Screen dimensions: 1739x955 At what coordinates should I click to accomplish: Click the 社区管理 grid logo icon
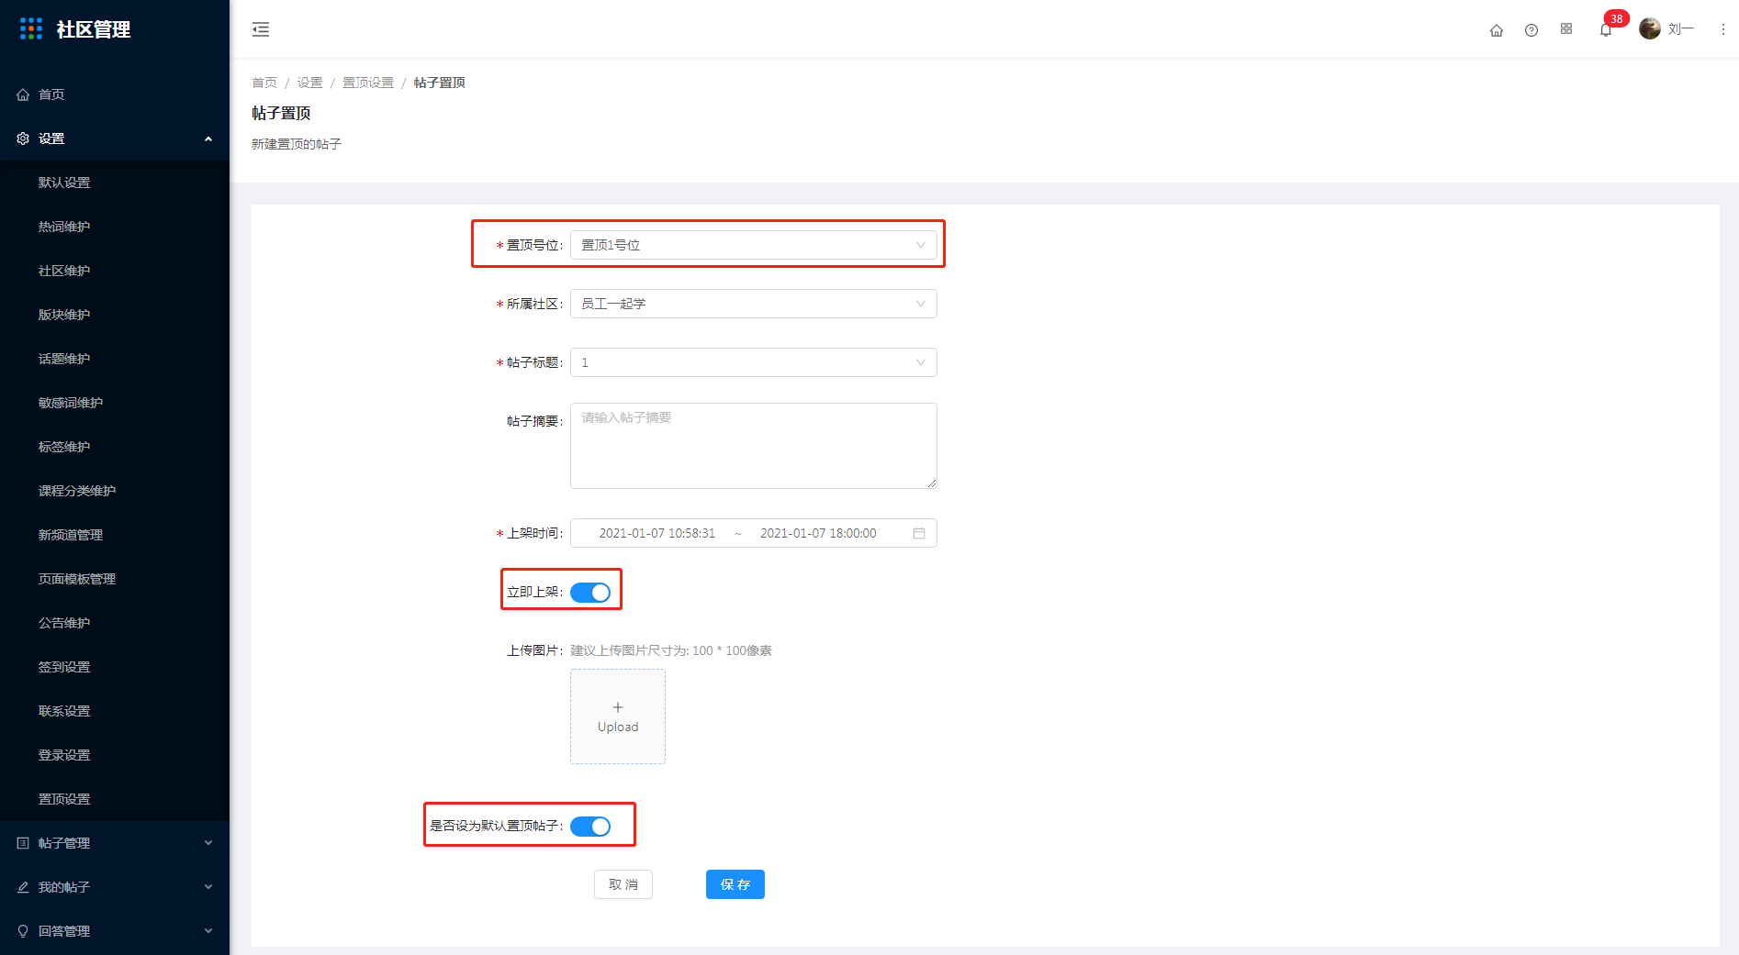(x=31, y=29)
